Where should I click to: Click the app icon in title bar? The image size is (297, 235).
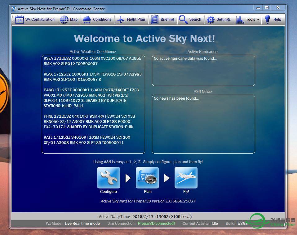click(14, 9)
